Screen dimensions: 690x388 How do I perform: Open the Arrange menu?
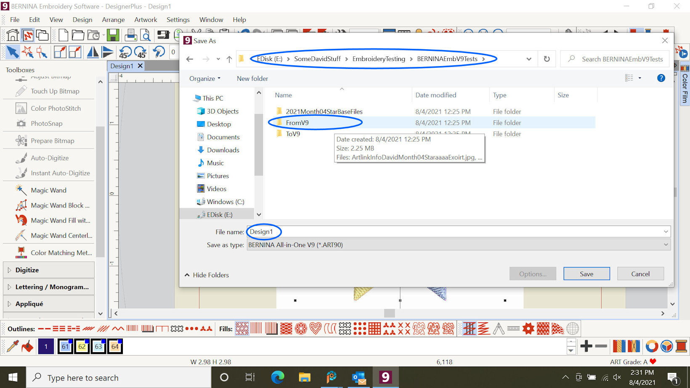pos(113,19)
